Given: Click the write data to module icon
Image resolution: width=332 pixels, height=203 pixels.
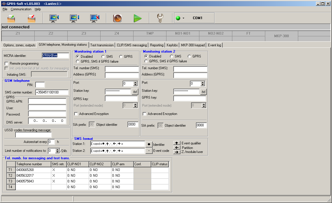Looking at the screenshot, I should pos(74,18).
